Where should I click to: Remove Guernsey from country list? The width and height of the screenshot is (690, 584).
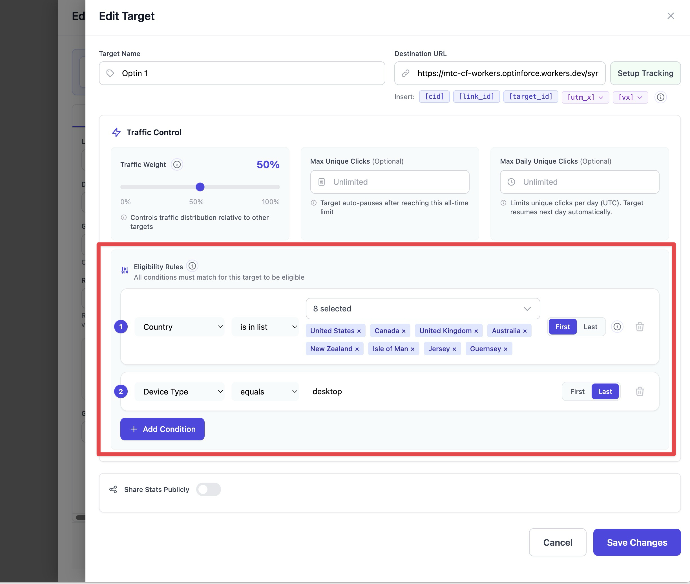coord(505,349)
